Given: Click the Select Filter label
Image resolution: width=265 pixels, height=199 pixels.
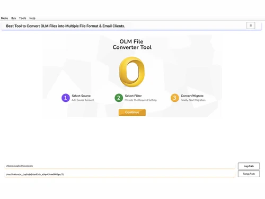Looking at the screenshot, I should (x=133, y=96).
